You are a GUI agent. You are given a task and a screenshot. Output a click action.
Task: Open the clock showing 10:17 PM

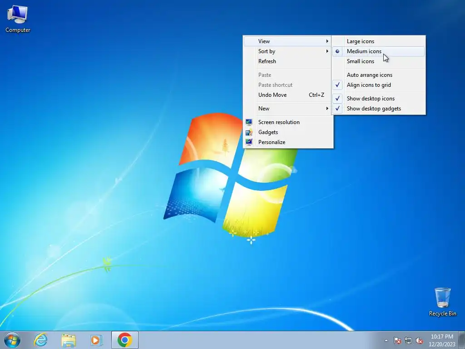442,340
